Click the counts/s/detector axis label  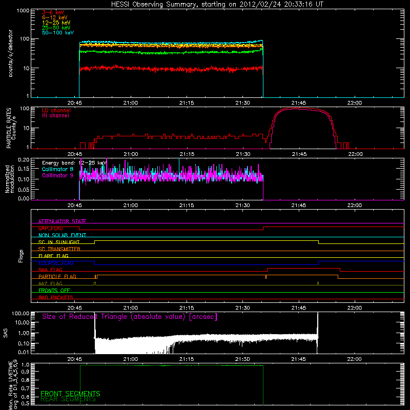tap(10, 53)
